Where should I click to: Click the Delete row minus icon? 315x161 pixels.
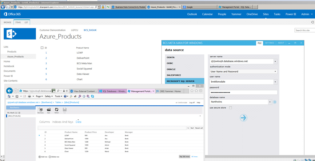[50, 157]
